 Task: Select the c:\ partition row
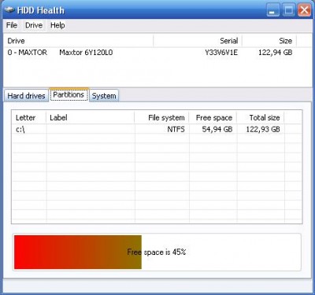pyautogui.click(x=157, y=129)
